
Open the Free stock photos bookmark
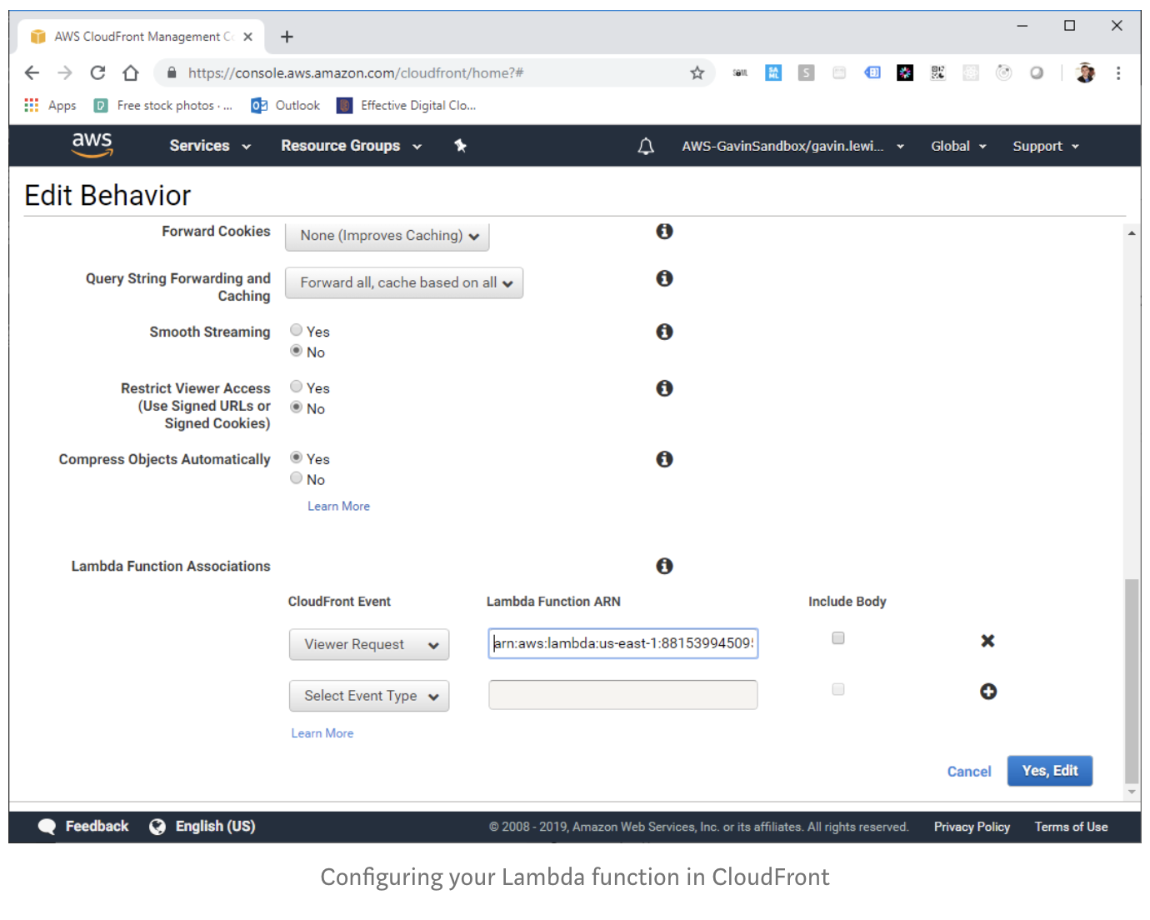[x=164, y=105]
